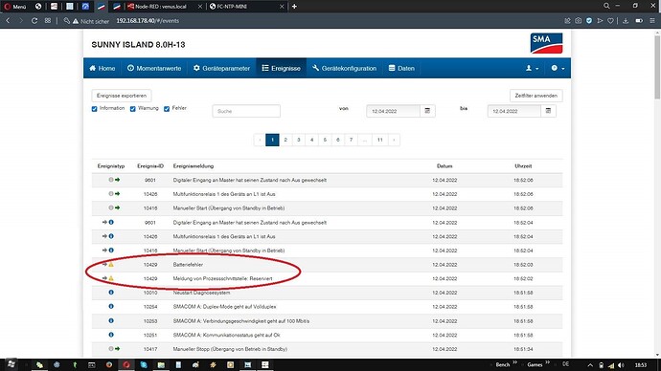661x371 pixels.
Task: Jump to last events page 11
Action: [379, 140]
